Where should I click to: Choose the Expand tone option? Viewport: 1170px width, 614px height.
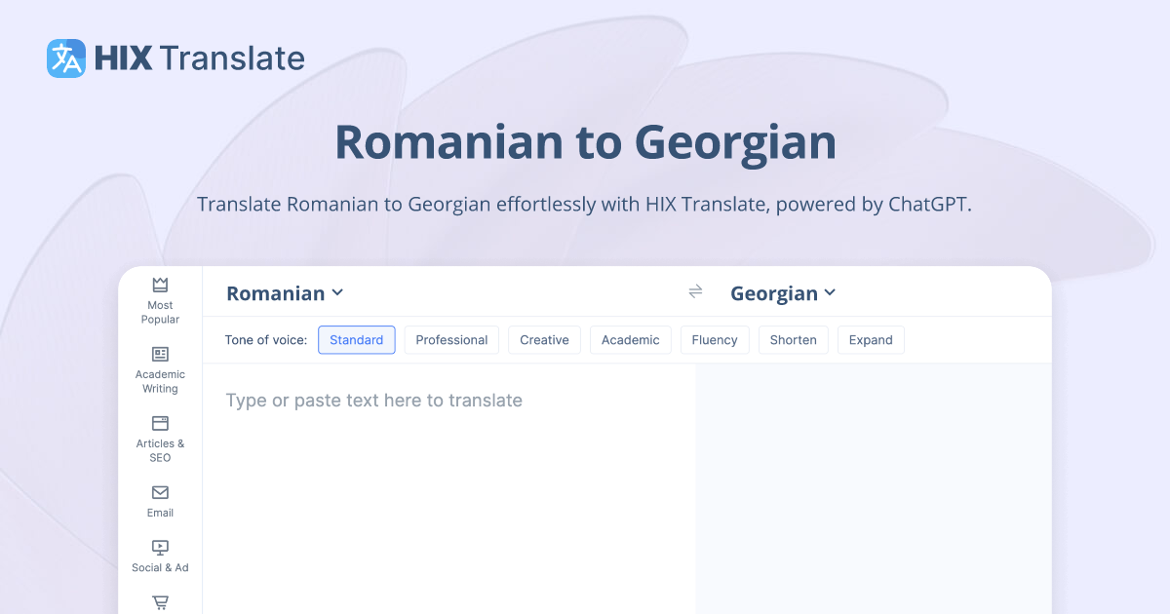(x=871, y=339)
